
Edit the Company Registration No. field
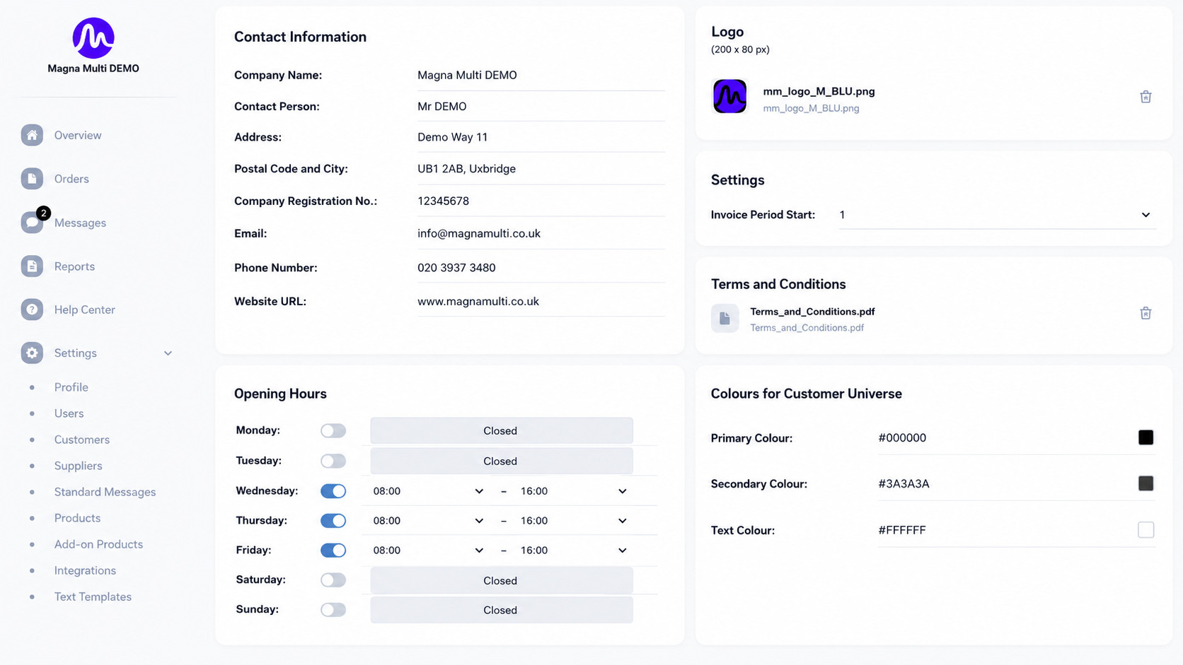click(x=541, y=201)
